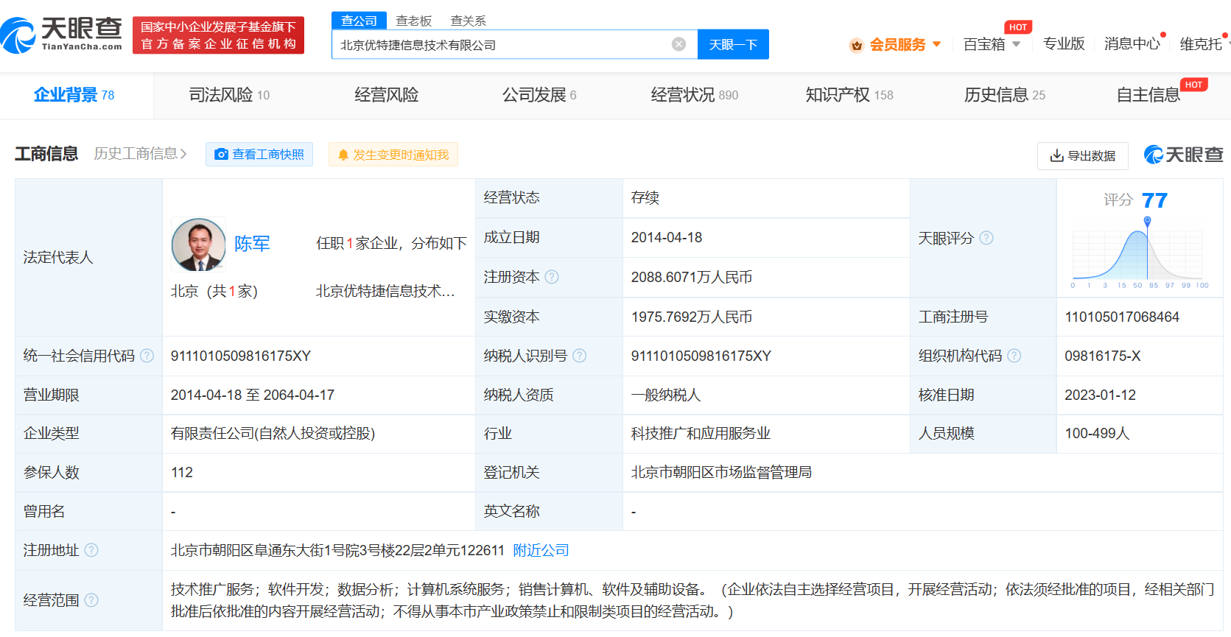Open the 知识产权 tab
This screenshot has width=1231, height=637.
[x=849, y=95]
